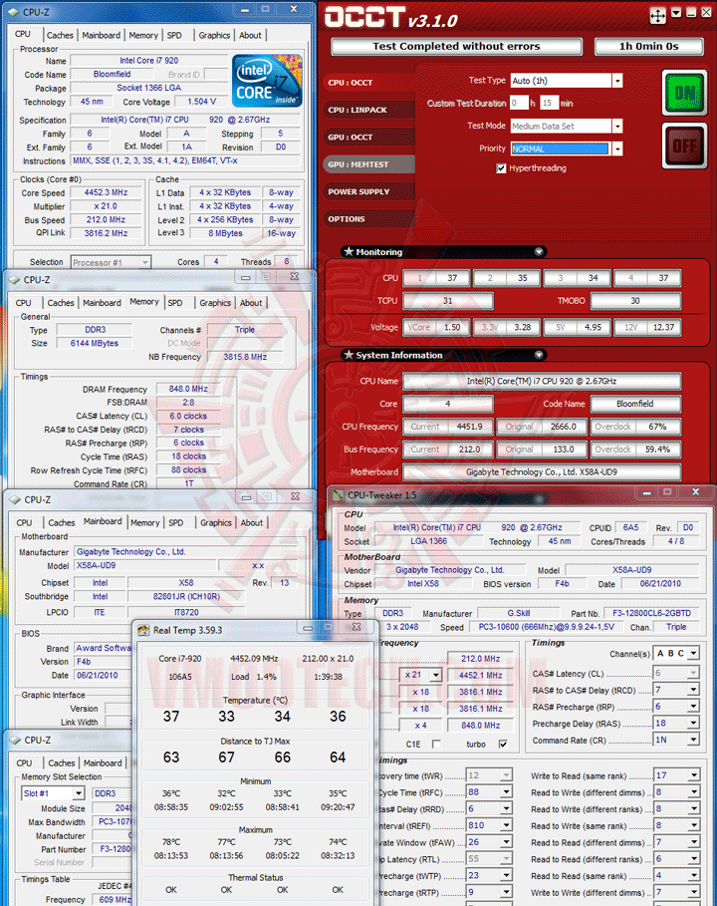Click the F3-12800CL6-2GBTD part number
The height and width of the screenshot is (906, 717).
pyautogui.click(x=651, y=613)
